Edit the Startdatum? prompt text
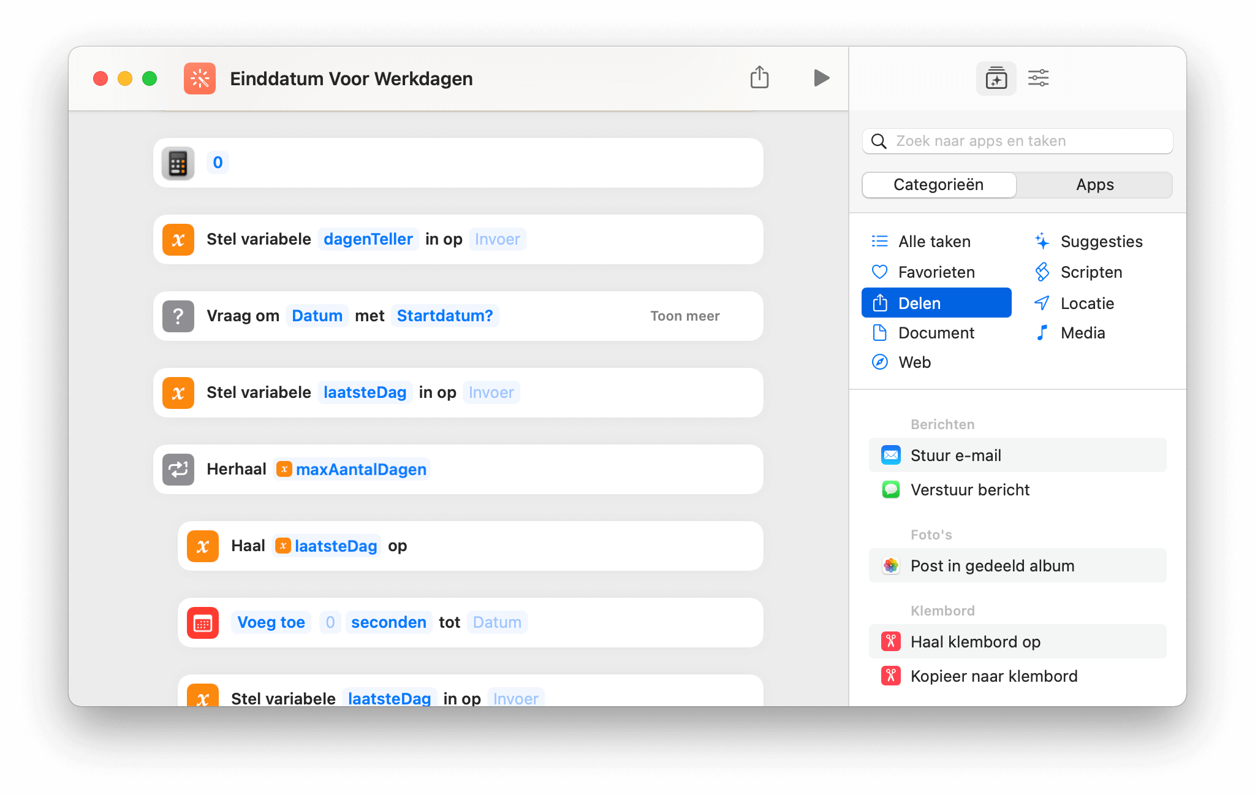This screenshot has width=1255, height=797. point(445,316)
